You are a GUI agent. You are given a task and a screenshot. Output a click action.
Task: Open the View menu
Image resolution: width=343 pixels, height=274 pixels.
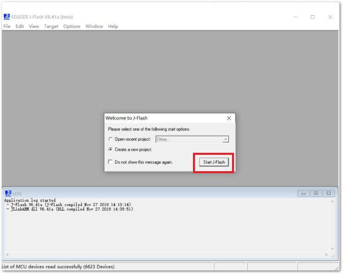tap(34, 26)
